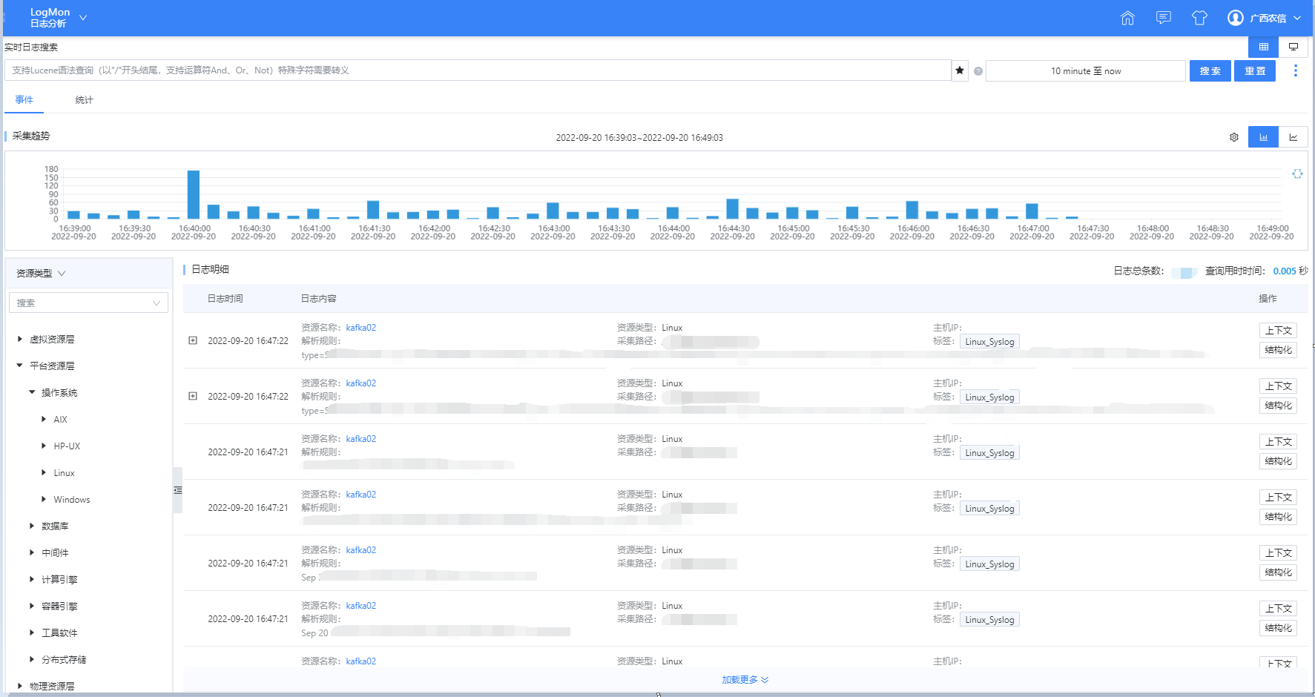This screenshot has width=1315, height=697.
Task: Click 日志时间 column header
Action: [x=225, y=299]
